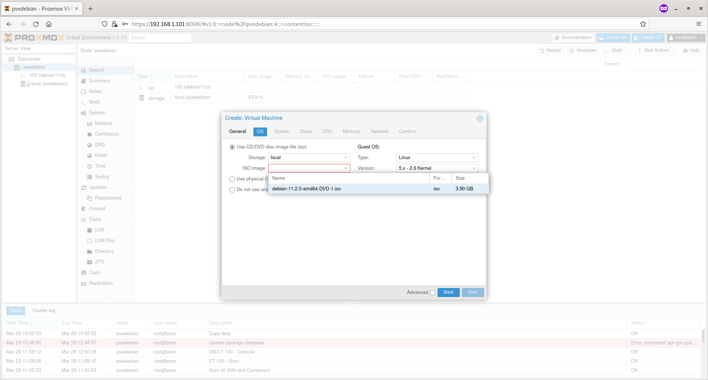Viewport: 708px width, 380px height.
Task: Switch to the Confirm tab
Action: click(407, 132)
